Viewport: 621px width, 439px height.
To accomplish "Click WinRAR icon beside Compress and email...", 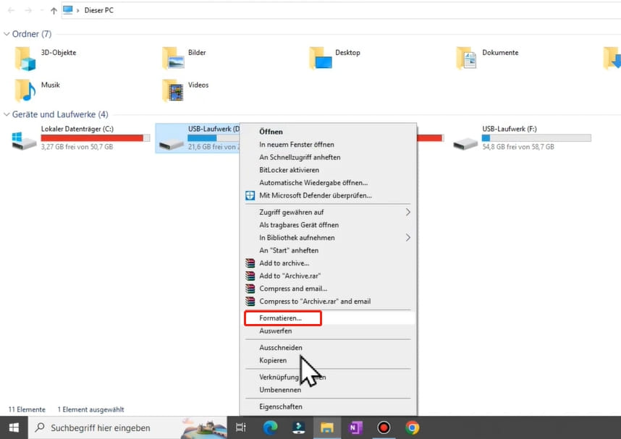I will 250,289.
